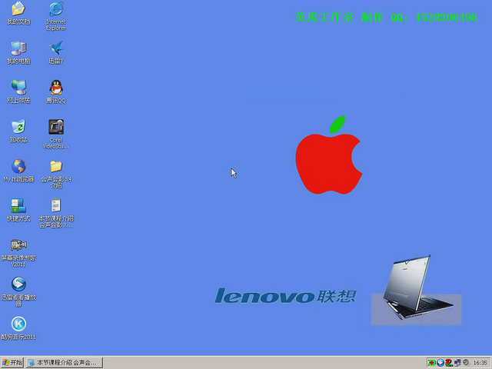Click the 16:35 taskbar clock
Image resolution: width=492 pixels, height=369 pixels.
[480, 363]
